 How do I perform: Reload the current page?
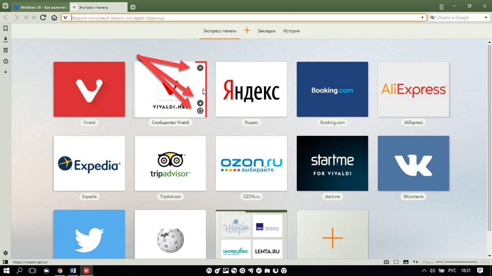click(43, 18)
